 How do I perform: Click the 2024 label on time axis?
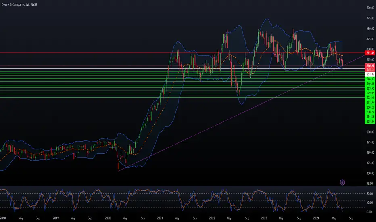(x=316, y=218)
